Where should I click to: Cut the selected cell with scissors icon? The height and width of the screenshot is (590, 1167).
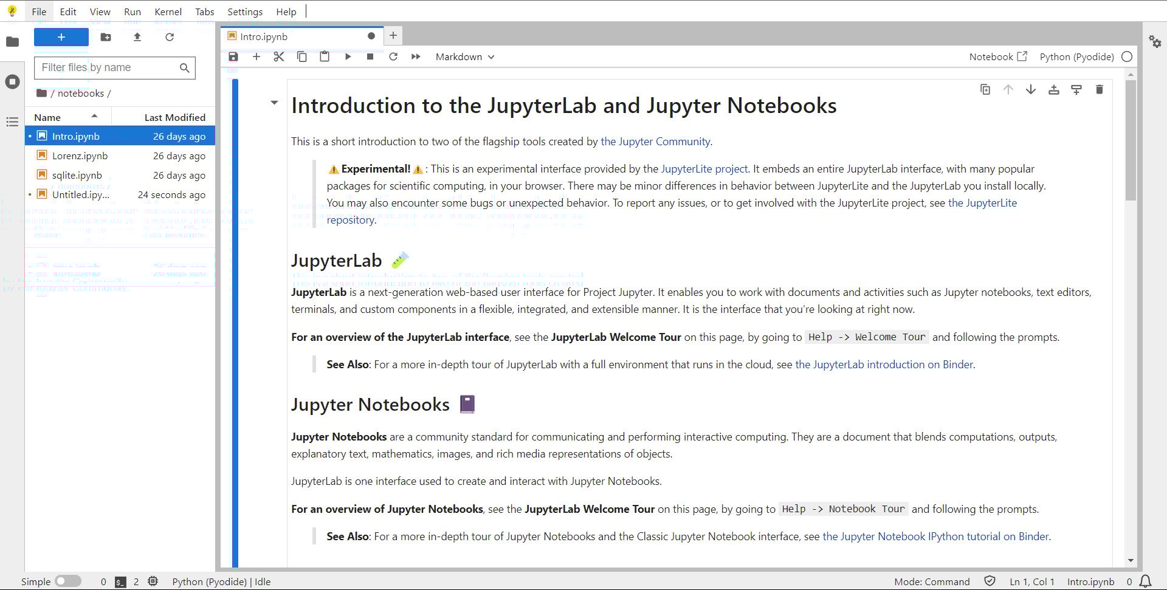click(x=279, y=57)
